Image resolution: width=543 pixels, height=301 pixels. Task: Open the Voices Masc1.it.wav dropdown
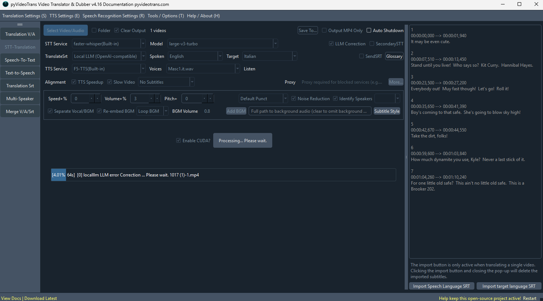pyautogui.click(x=203, y=69)
